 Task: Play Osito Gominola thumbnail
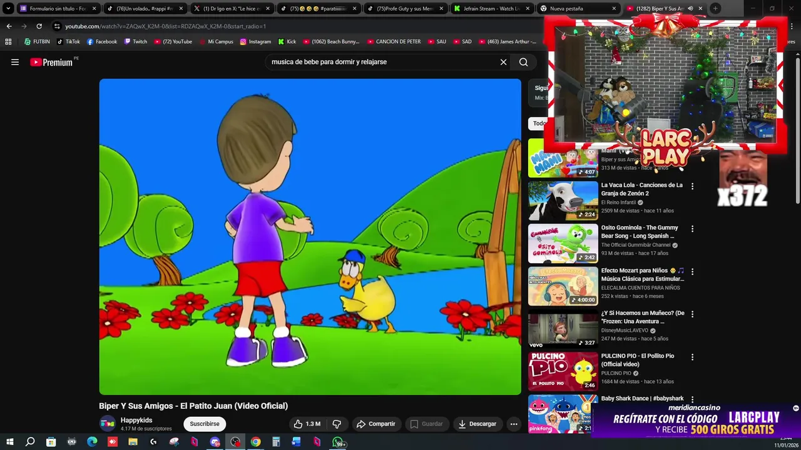[x=563, y=243]
